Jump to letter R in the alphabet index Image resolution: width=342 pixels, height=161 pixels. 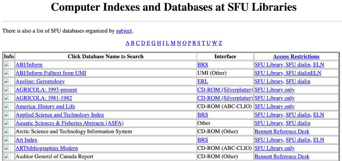[194, 43]
